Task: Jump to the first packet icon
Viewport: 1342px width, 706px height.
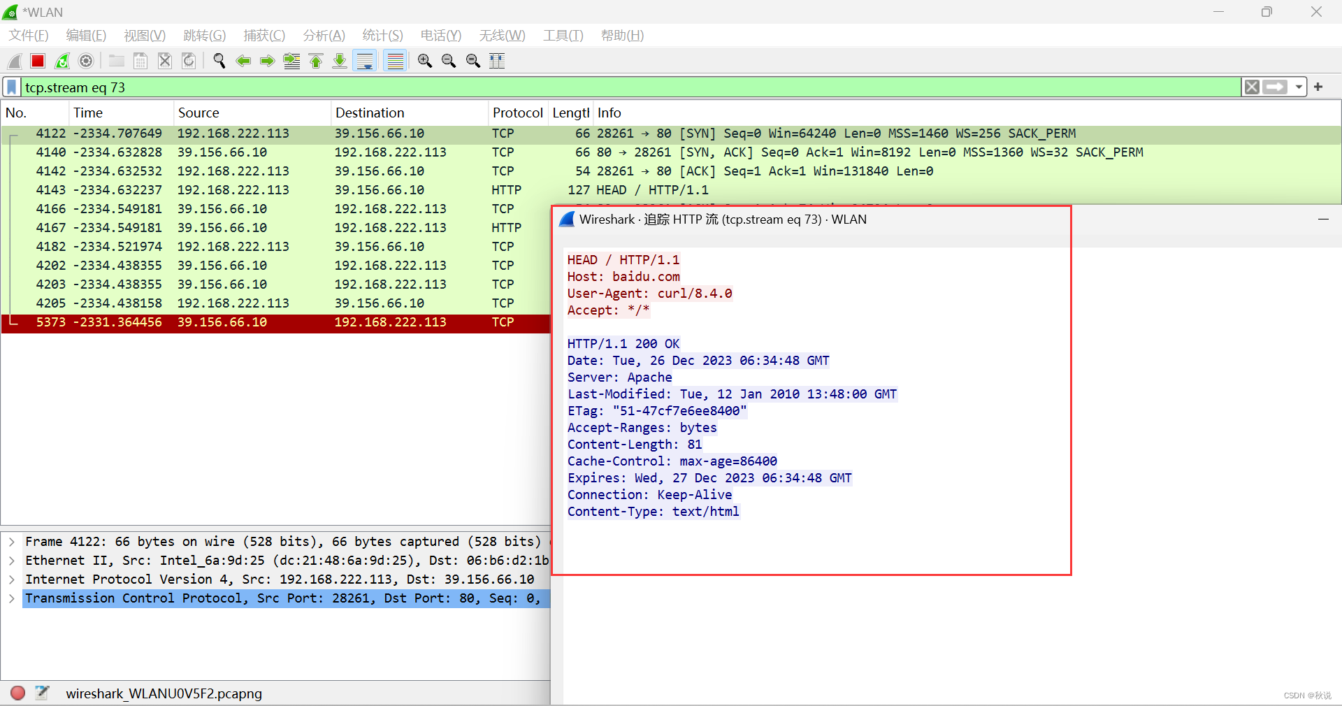Action: click(x=316, y=61)
